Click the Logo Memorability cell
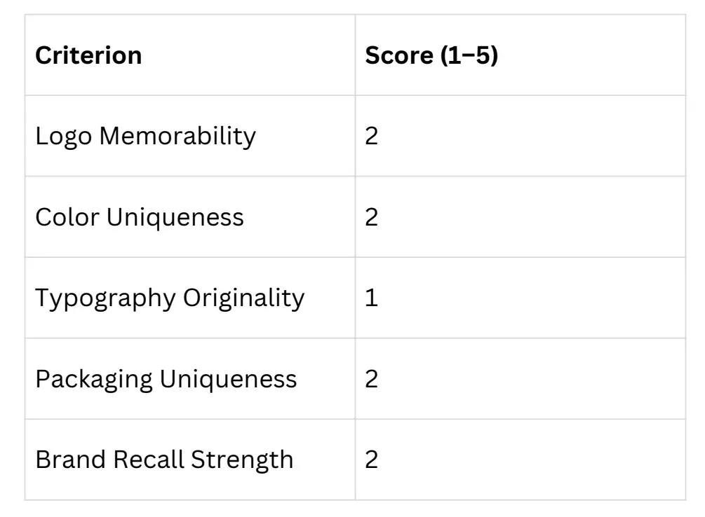Viewport: 705px width, 517px height. (189, 136)
